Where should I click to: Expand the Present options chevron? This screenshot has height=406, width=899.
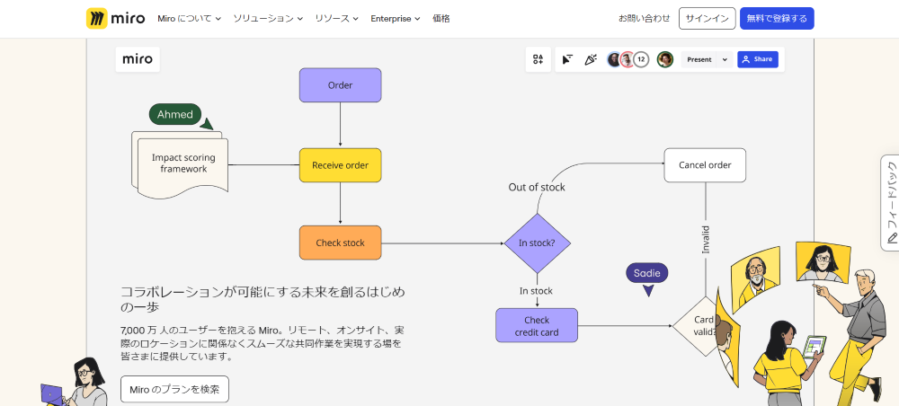725,59
